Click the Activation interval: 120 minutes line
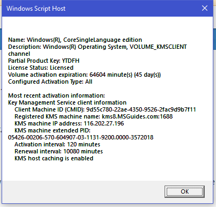Screen dimensions: 216x207 (x=57, y=144)
